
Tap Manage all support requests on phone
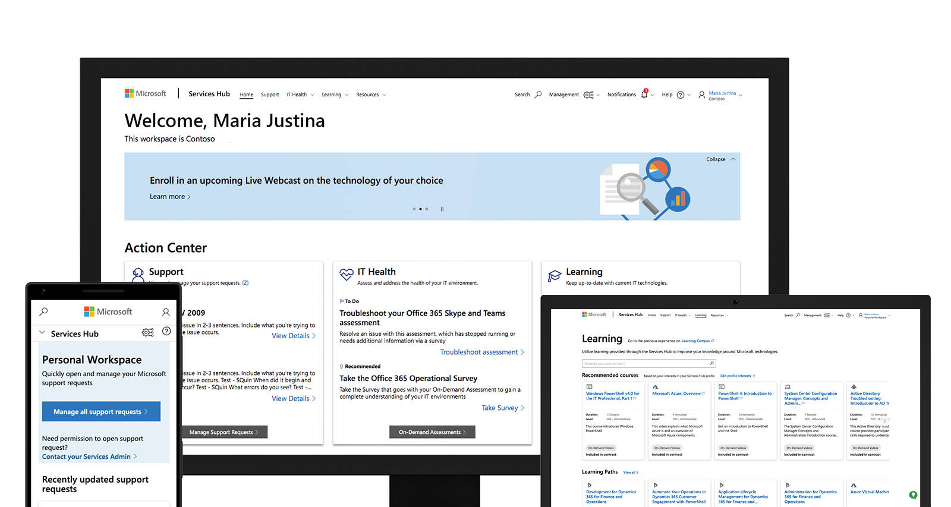coord(101,411)
